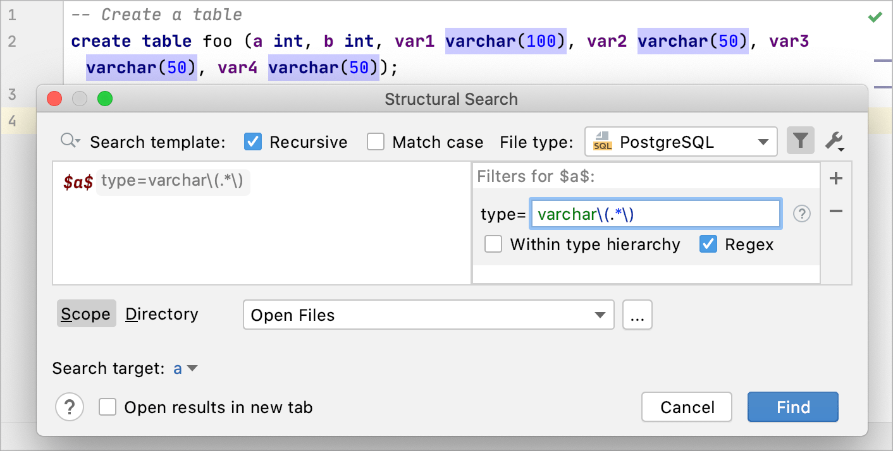Open the wrench tools menu
The height and width of the screenshot is (451, 893).
(x=834, y=140)
